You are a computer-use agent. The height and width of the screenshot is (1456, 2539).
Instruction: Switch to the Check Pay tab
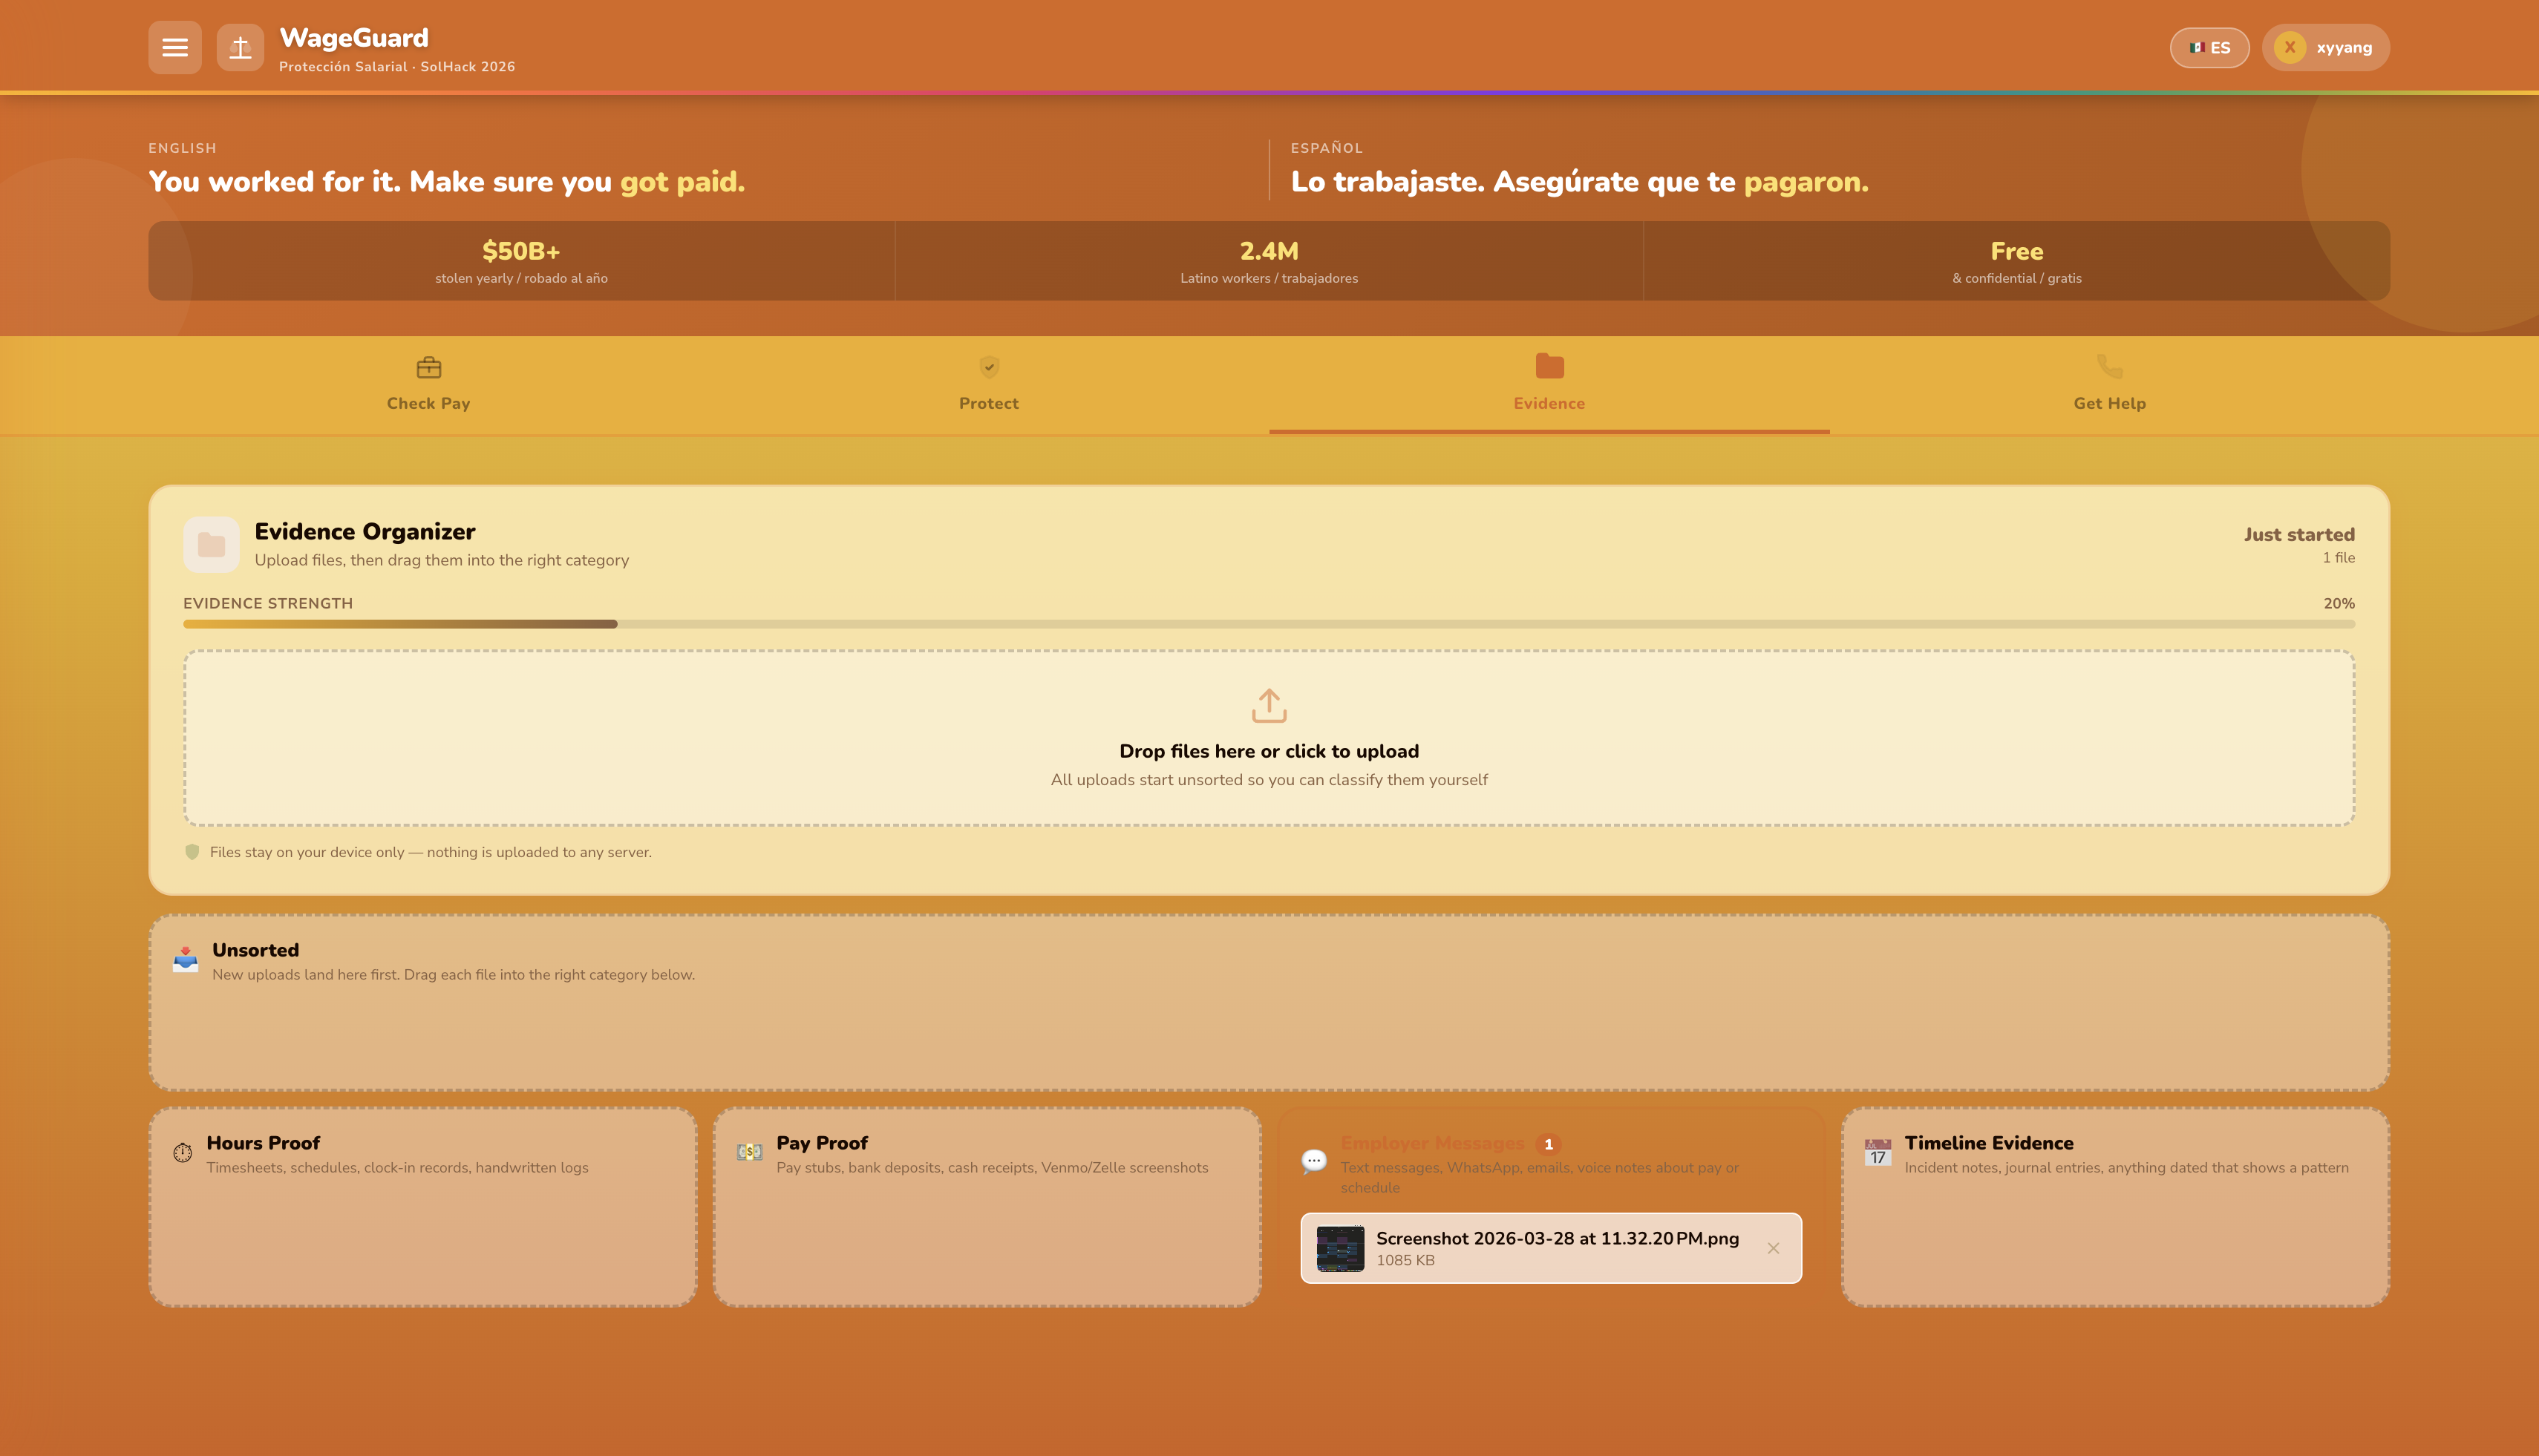(x=428, y=384)
